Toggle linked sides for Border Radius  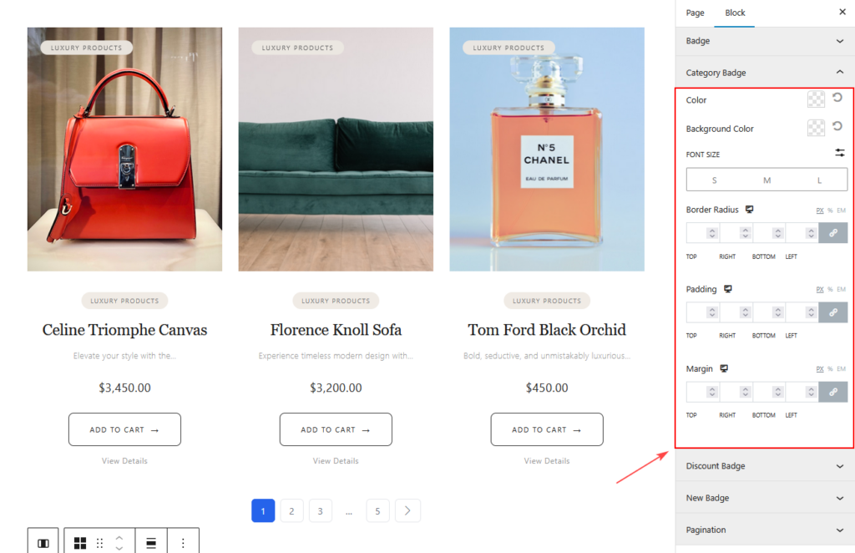(832, 233)
